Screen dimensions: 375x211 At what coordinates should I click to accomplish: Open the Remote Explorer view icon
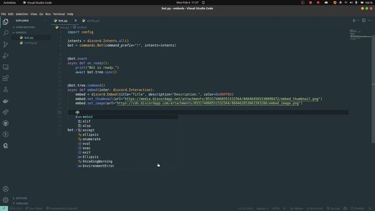click(x=5, y=67)
